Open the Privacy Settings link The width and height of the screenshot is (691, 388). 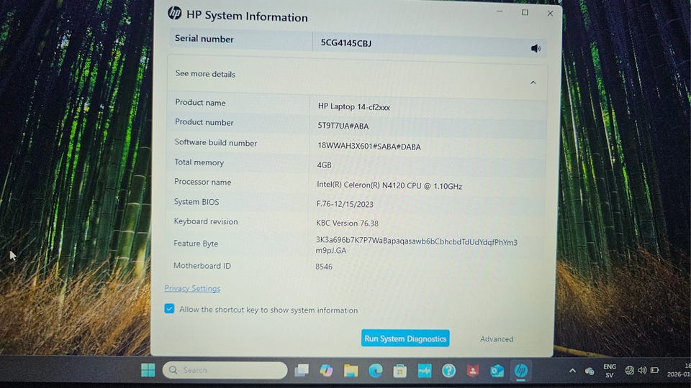click(x=192, y=288)
